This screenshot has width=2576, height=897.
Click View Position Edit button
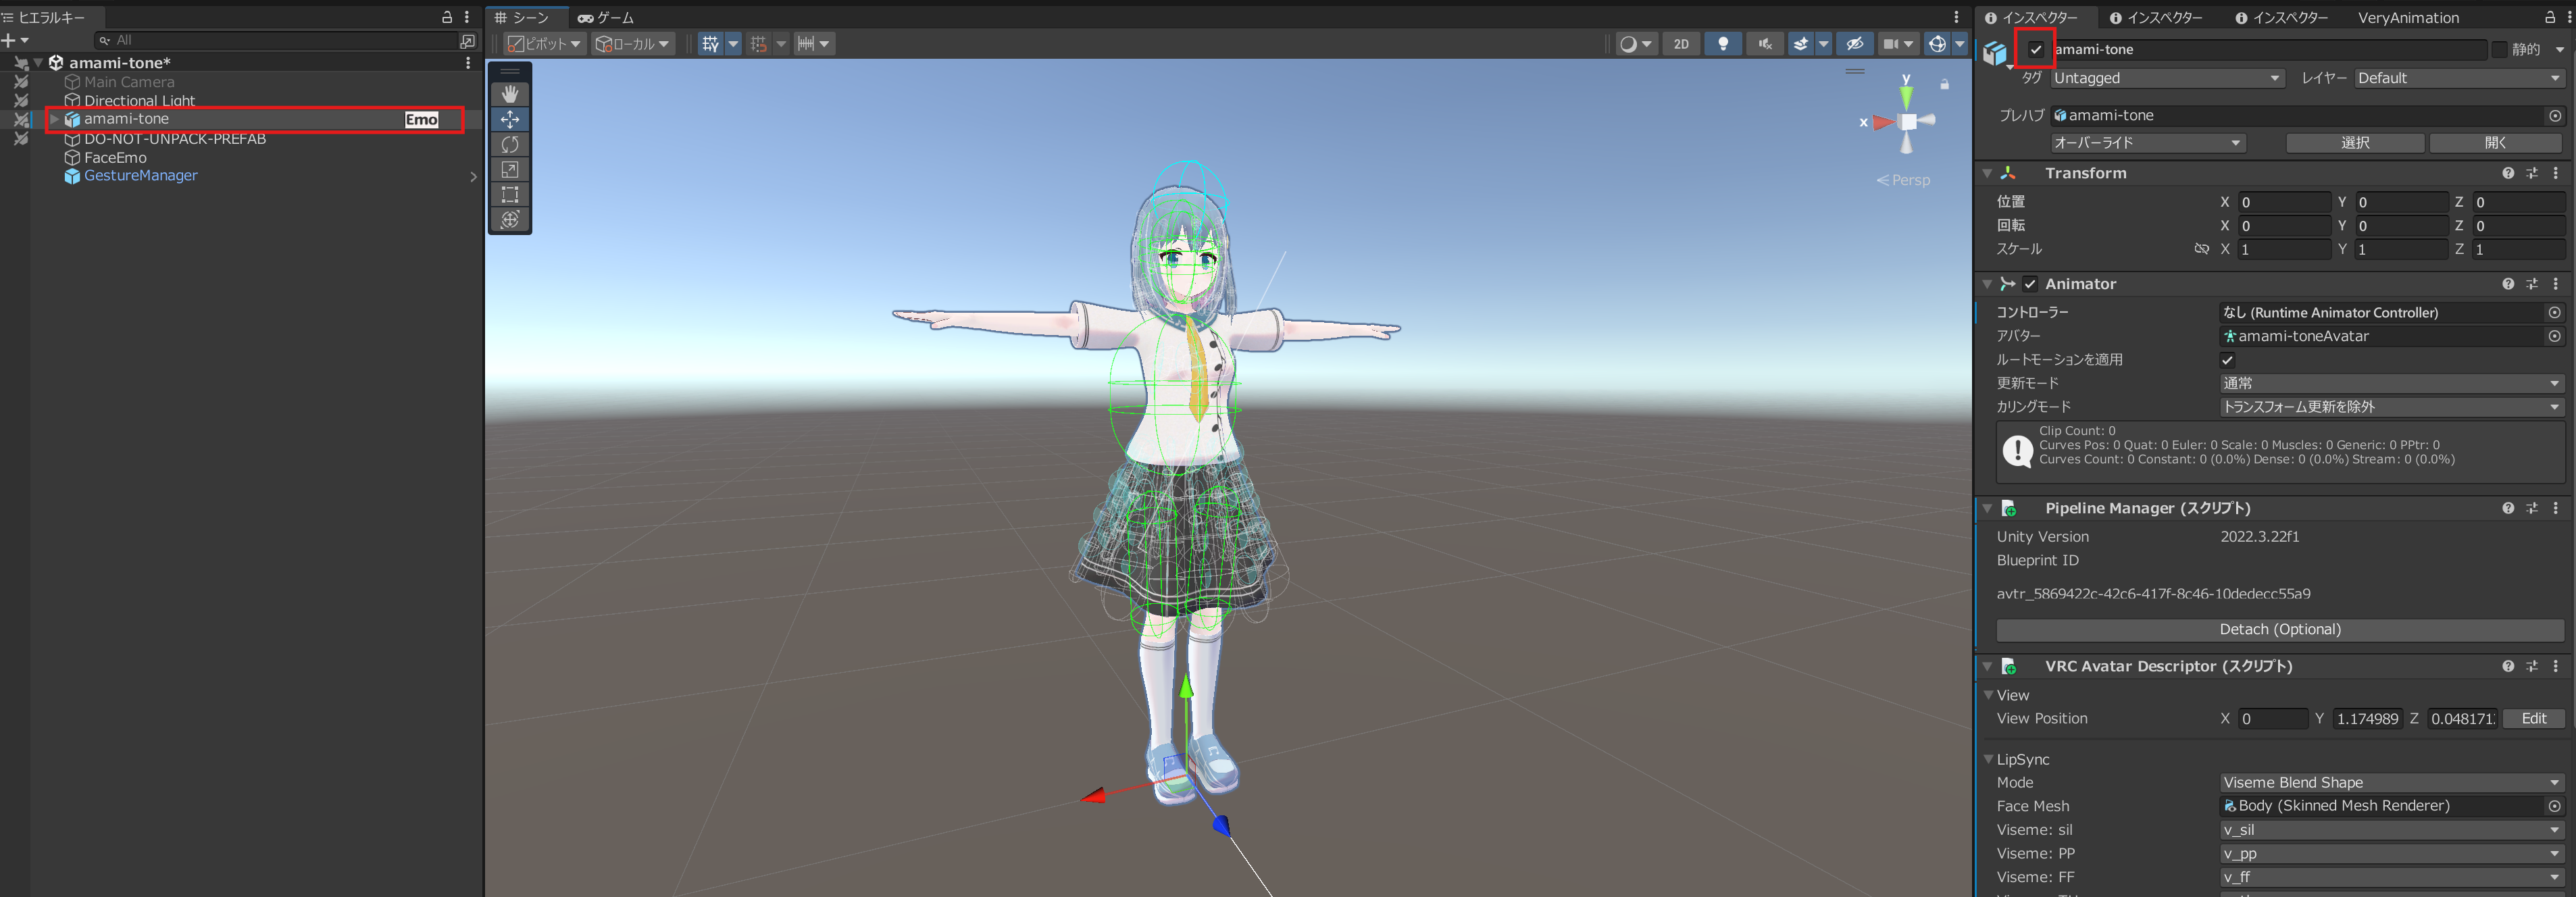[x=2533, y=718]
